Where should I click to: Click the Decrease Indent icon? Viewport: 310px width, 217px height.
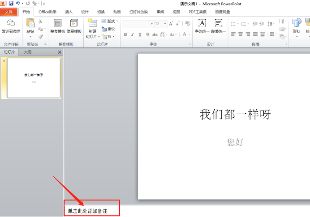[255, 24]
